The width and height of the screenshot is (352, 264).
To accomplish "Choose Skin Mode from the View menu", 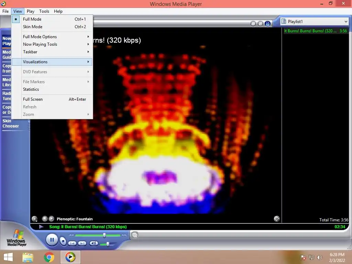I will pyautogui.click(x=52, y=27).
